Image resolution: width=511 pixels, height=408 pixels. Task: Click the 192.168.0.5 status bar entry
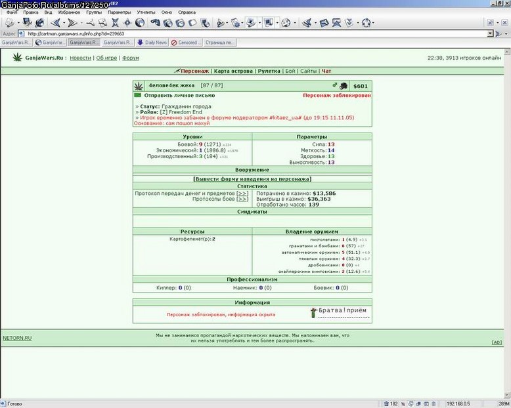(458, 404)
